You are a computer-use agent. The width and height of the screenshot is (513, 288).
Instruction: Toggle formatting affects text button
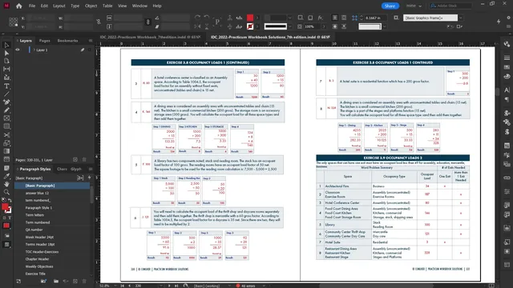10,218
